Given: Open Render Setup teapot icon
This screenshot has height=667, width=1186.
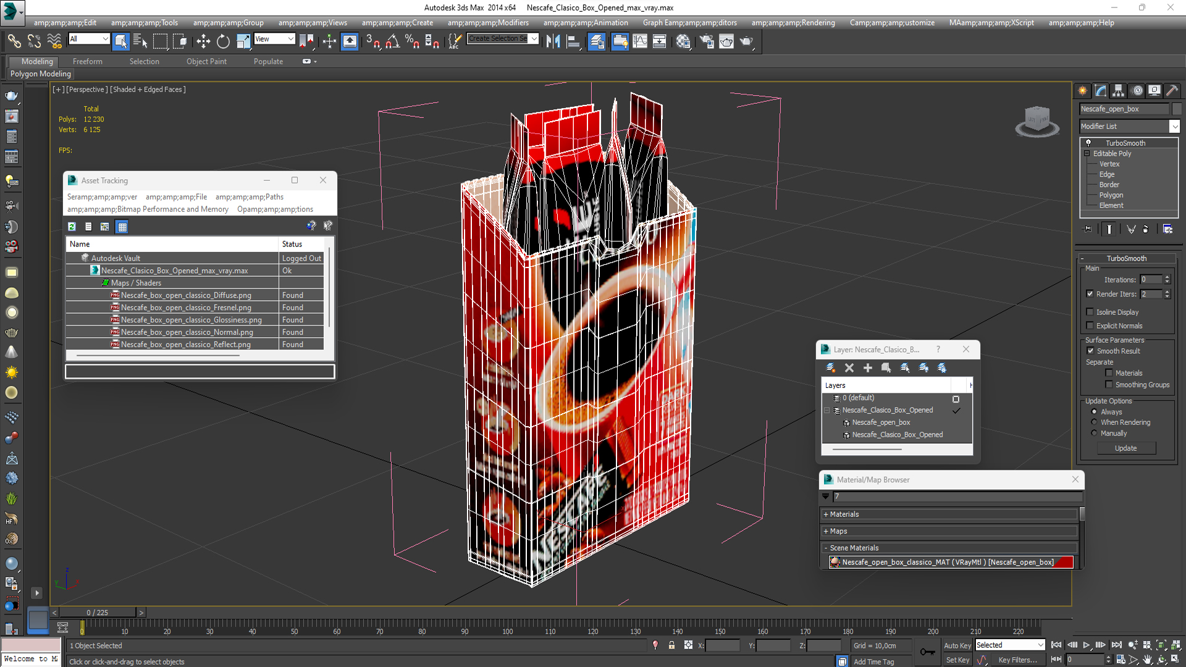Looking at the screenshot, I should [707, 41].
